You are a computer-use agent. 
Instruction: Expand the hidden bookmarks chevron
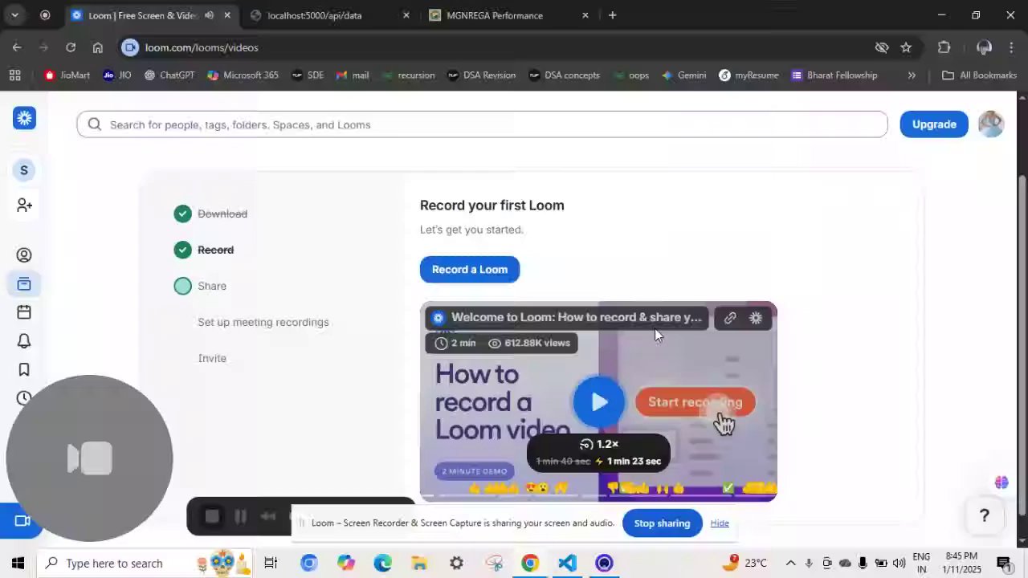(x=912, y=75)
